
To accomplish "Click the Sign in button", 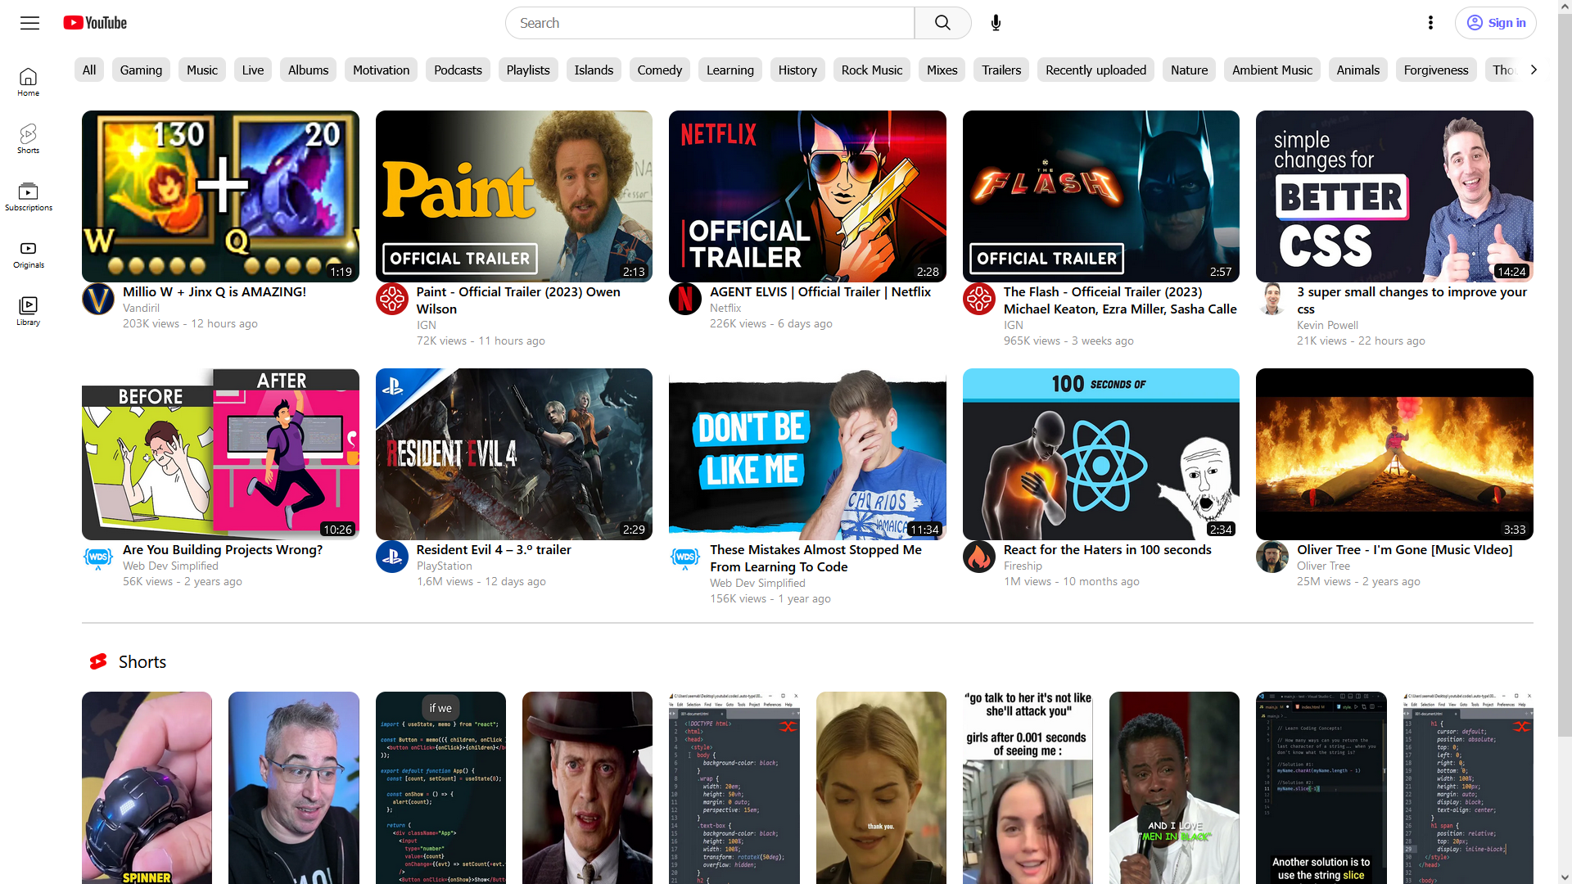I will coord(1495,22).
